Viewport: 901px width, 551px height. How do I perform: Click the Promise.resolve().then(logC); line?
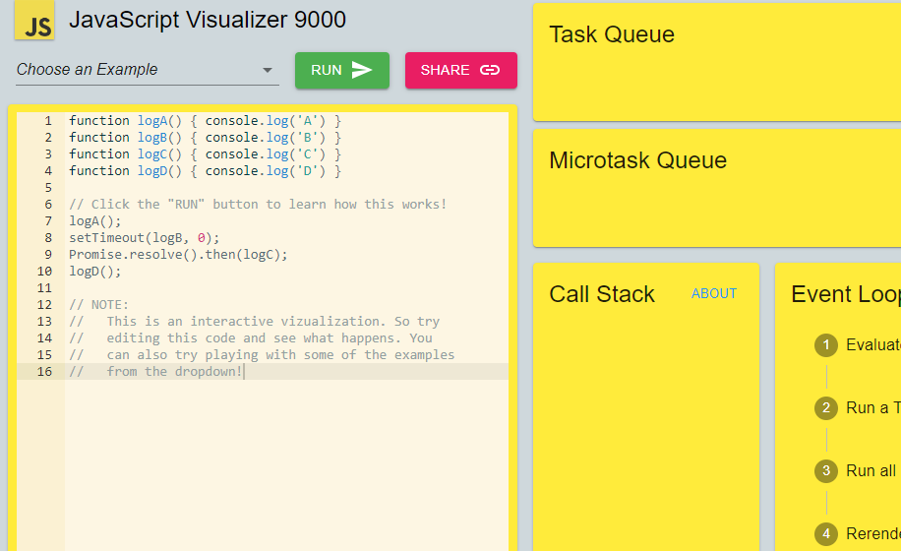pos(178,255)
